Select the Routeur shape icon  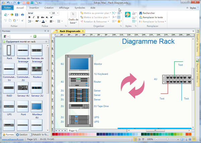[37, 69]
